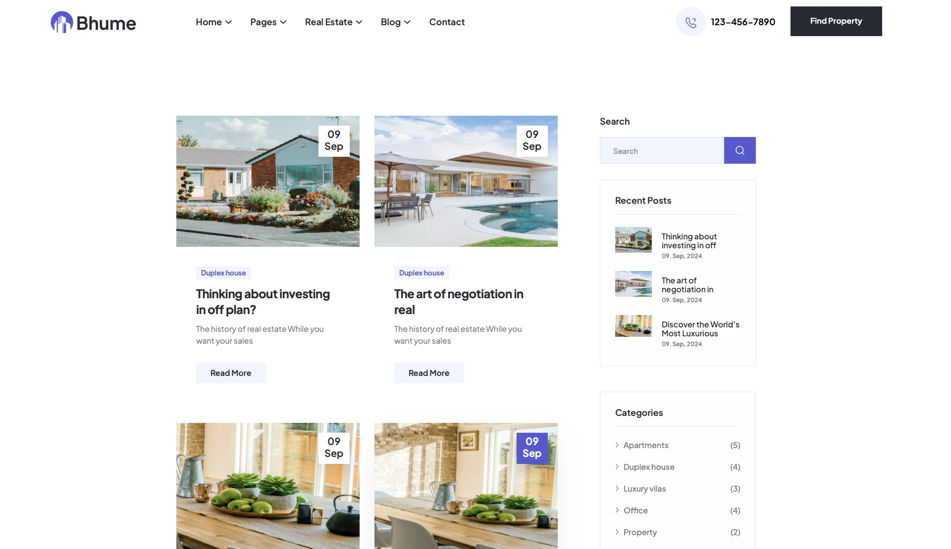
Task: Click Read More under investing article
Action: click(x=230, y=373)
